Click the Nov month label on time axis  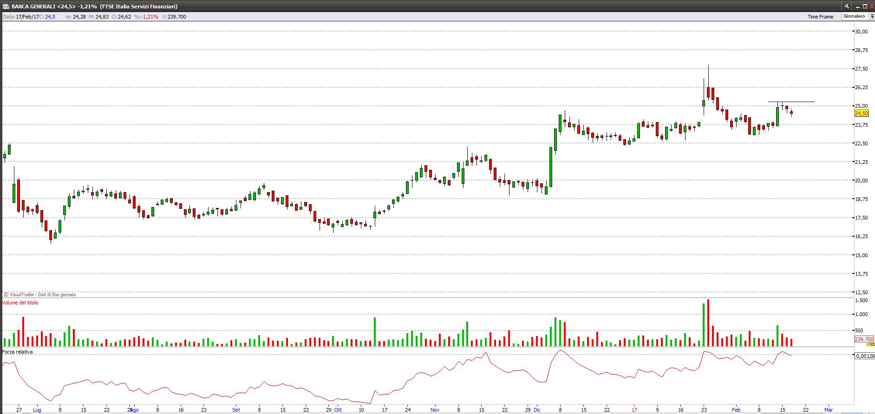click(435, 410)
